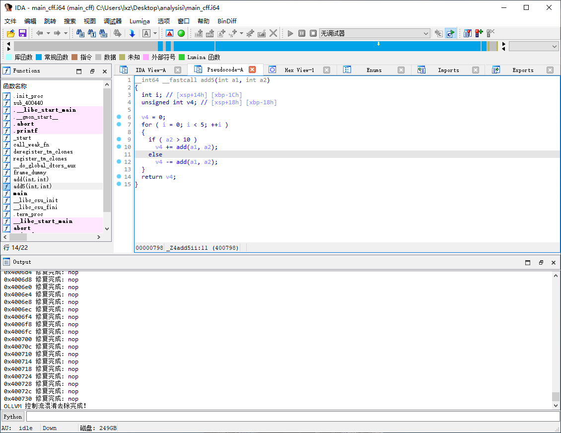Viewport: 561px width, 433px height.
Task: Click the jump back arrow in the toolbar
Action: click(x=40, y=33)
